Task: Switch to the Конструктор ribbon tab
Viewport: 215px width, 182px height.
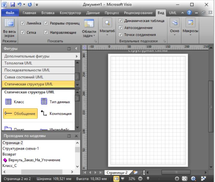Action: pyautogui.click(x=70, y=13)
